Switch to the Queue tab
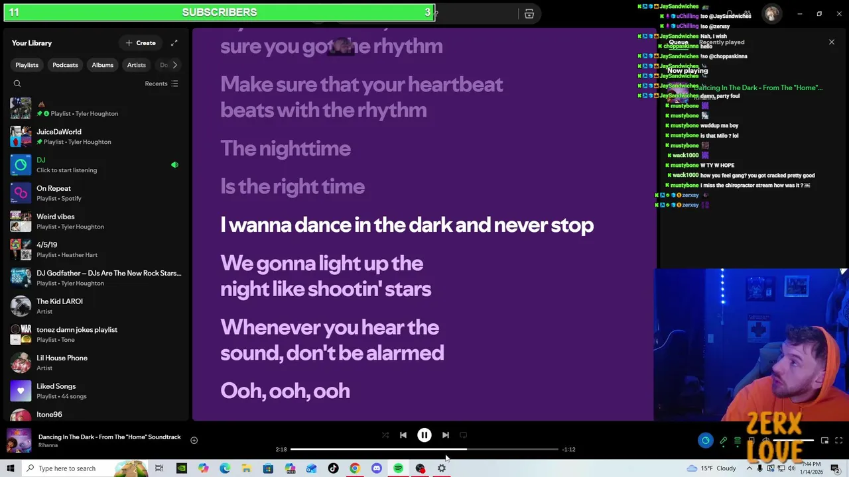The width and height of the screenshot is (849, 477). pos(678,42)
